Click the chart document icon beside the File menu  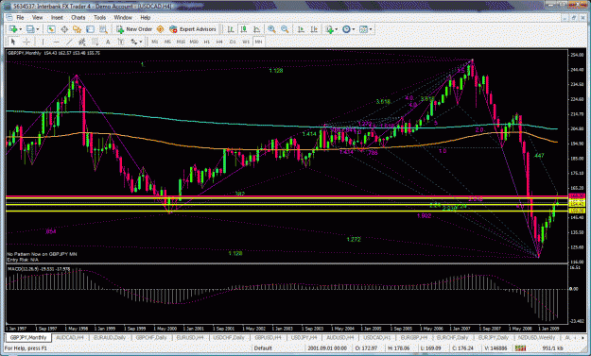9,17
